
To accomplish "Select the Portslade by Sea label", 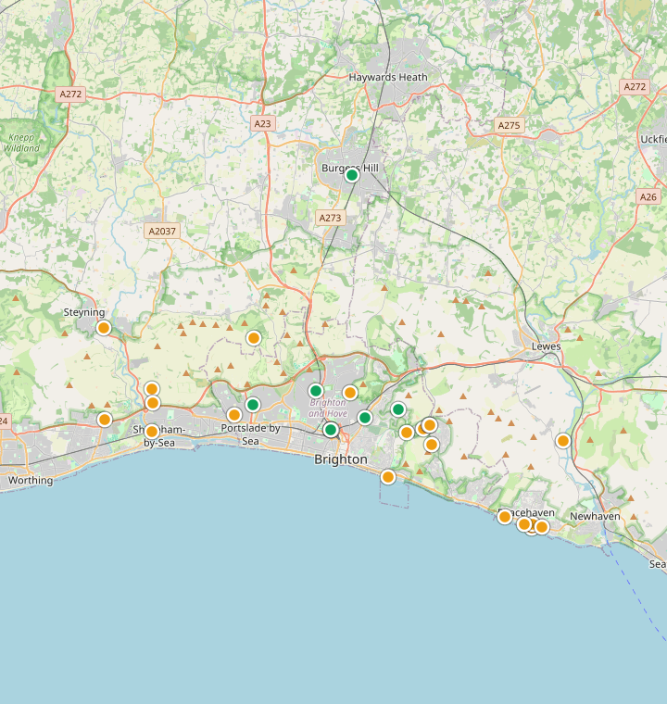I will tap(251, 434).
